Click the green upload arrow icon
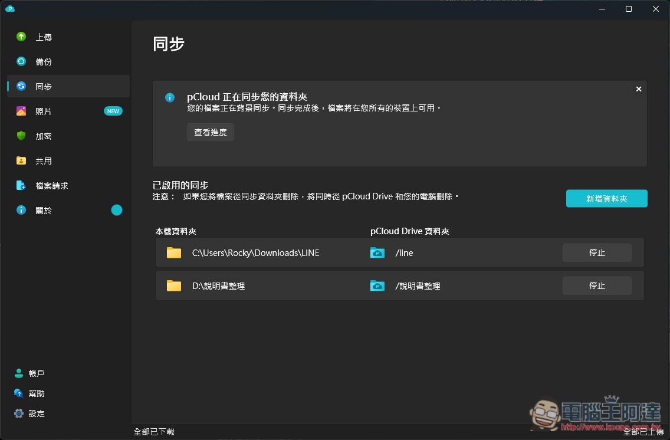The image size is (670, 440). (21, 37)
